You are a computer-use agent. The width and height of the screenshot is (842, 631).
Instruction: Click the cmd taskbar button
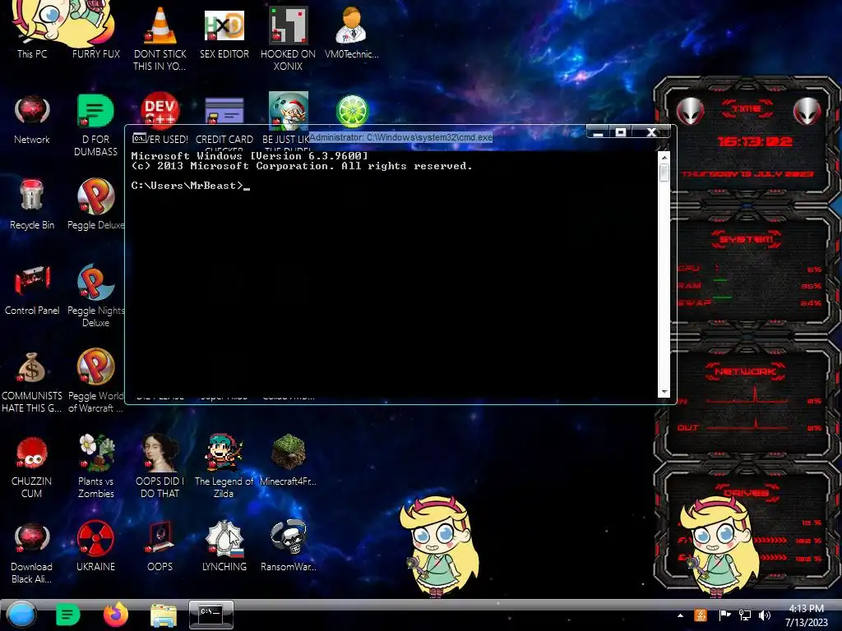[211, 615]
